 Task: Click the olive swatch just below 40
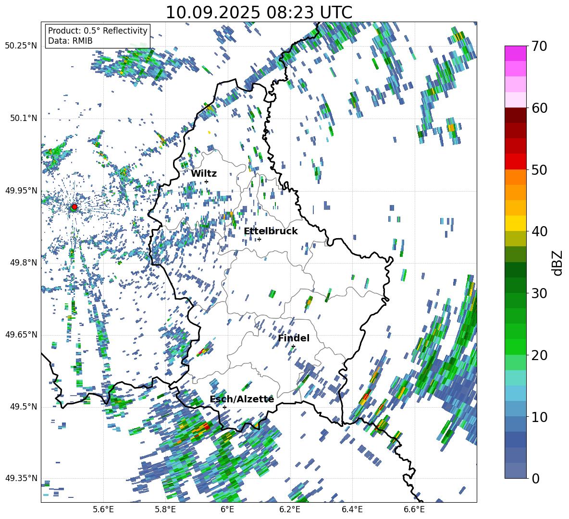pos(515,239)
